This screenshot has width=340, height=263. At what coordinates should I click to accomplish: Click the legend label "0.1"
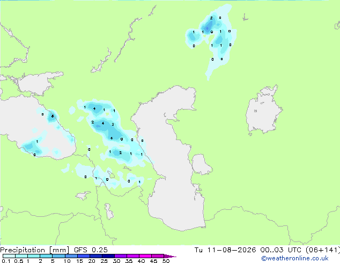coord(6,261)
